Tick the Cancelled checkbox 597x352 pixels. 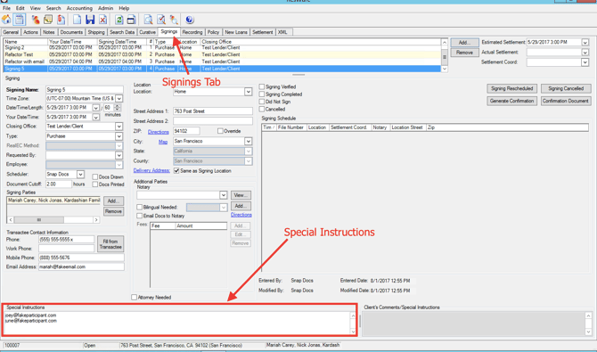(262, 109)
